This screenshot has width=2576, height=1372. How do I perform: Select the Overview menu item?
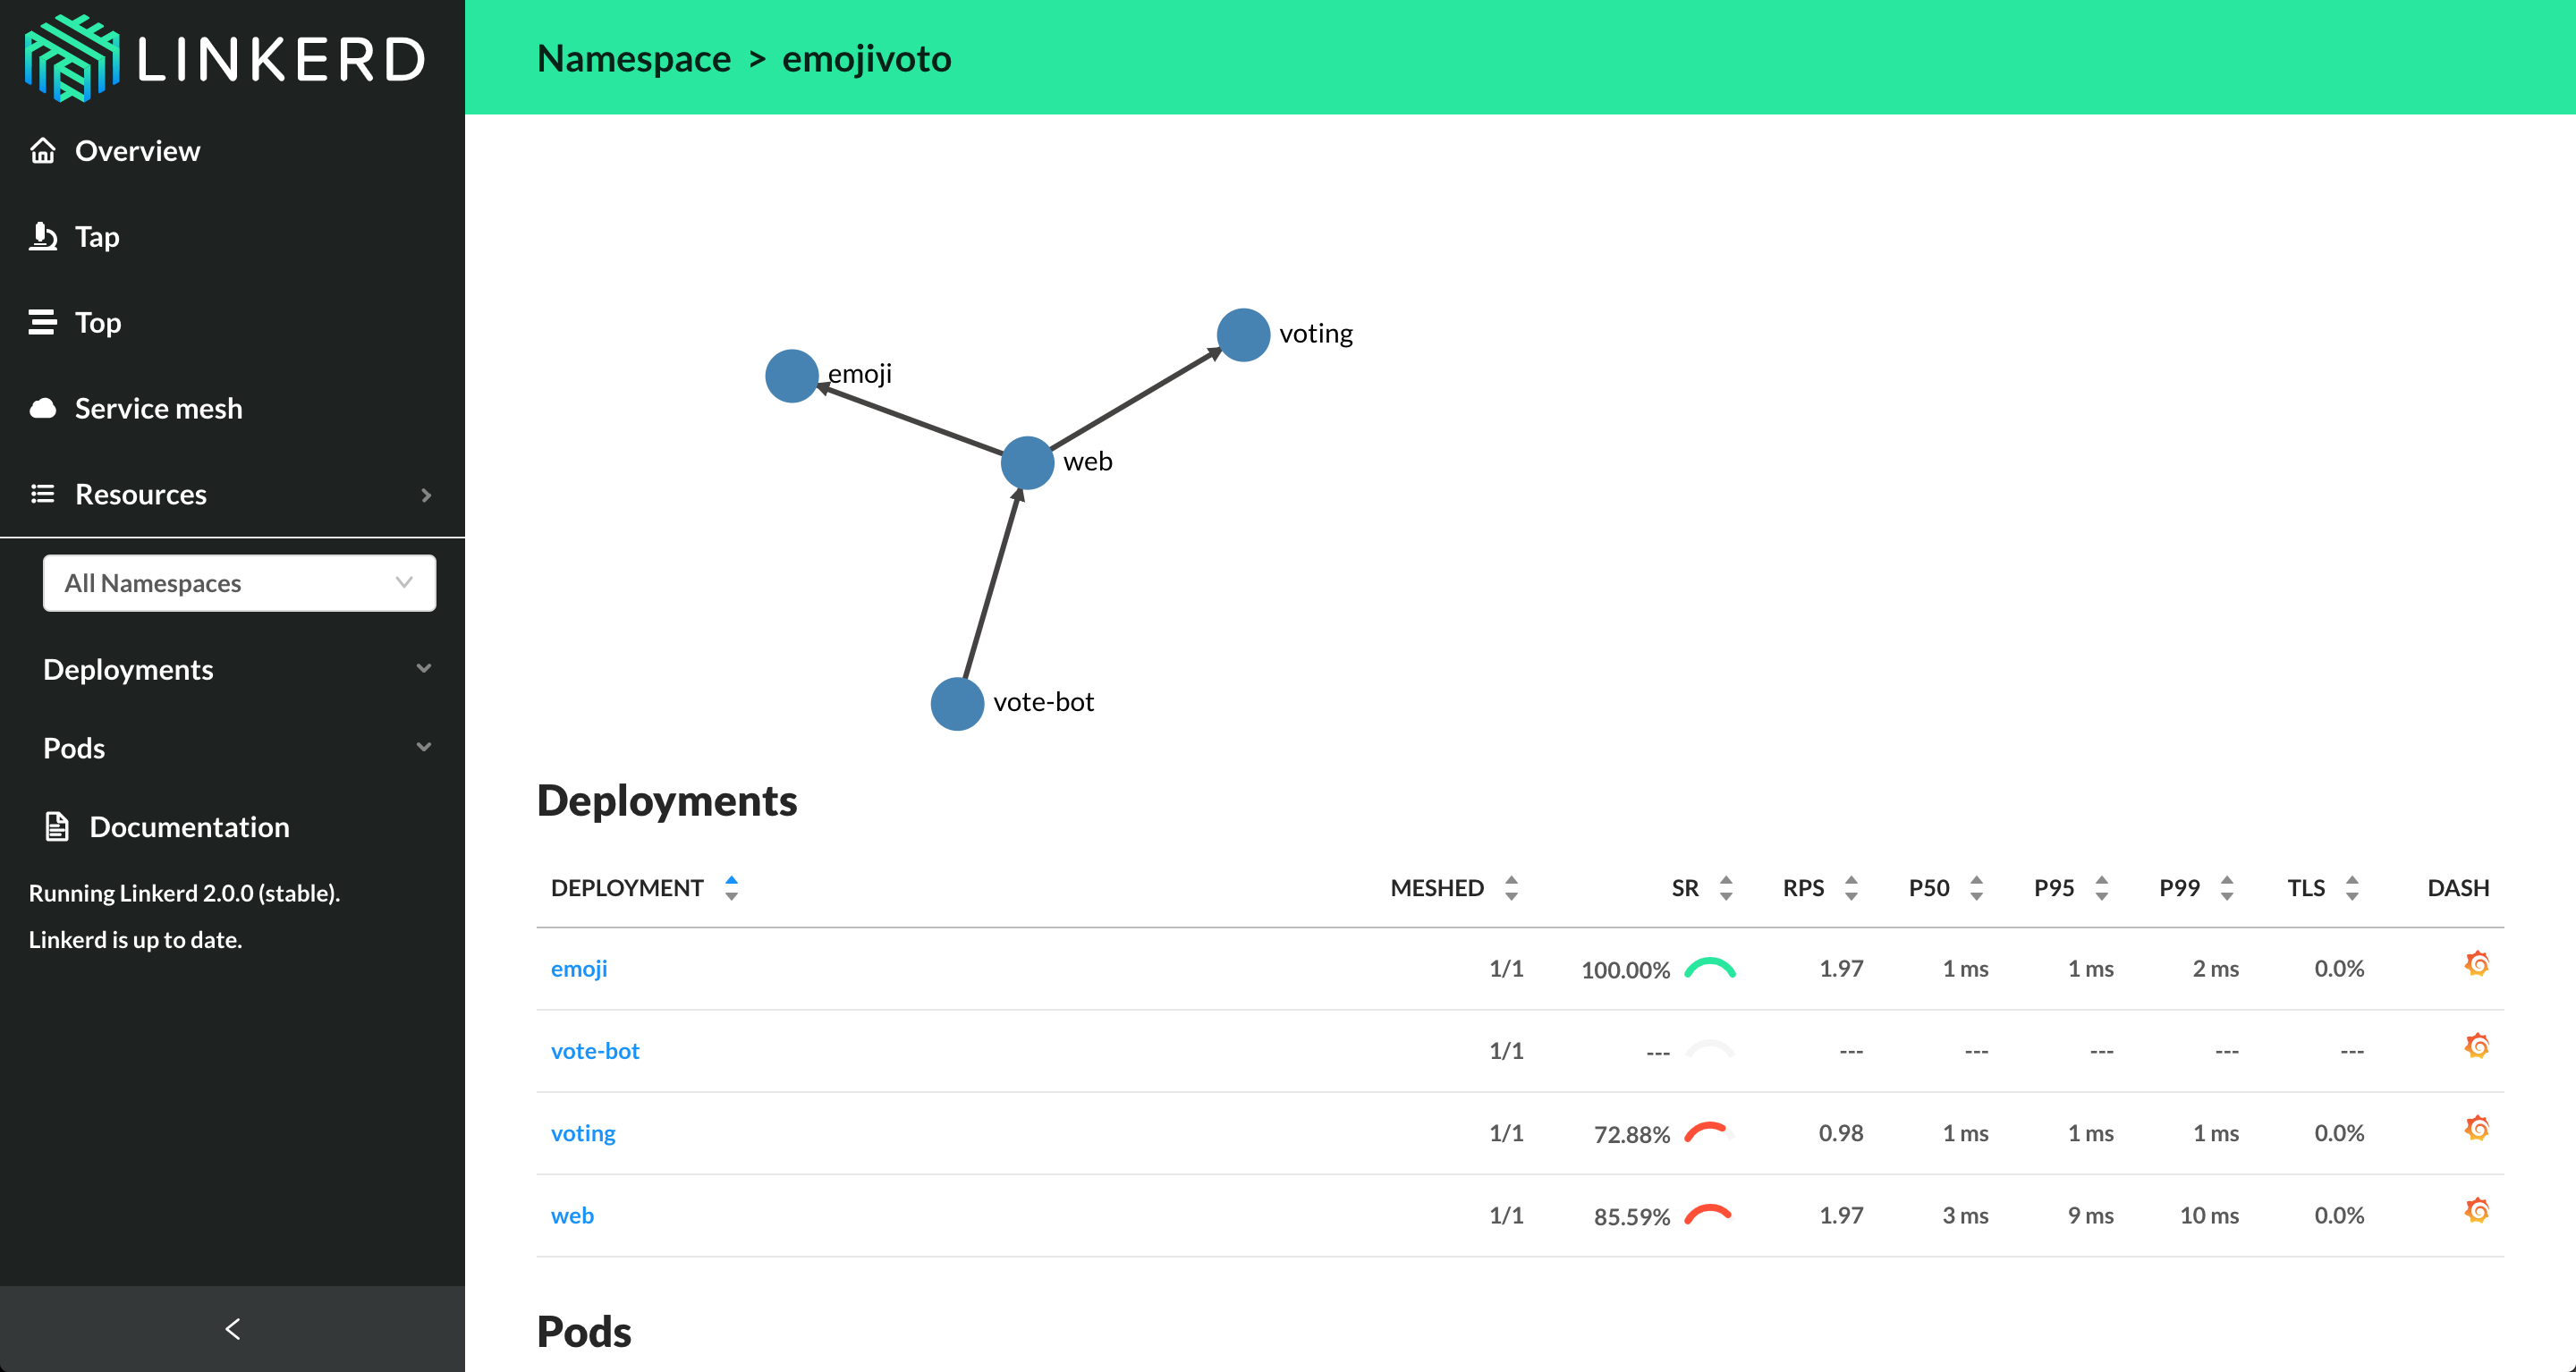pos(136,152)
